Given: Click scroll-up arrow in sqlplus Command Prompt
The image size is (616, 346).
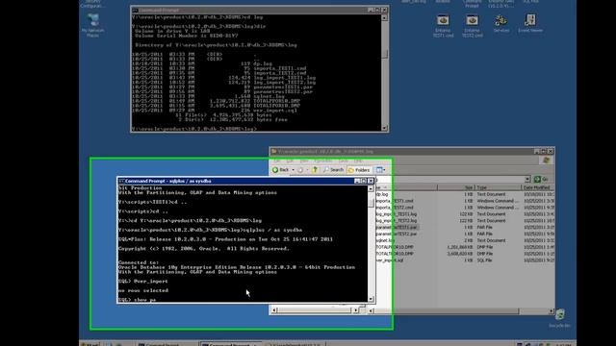Looking at the screenshot, I should [371, 188].
